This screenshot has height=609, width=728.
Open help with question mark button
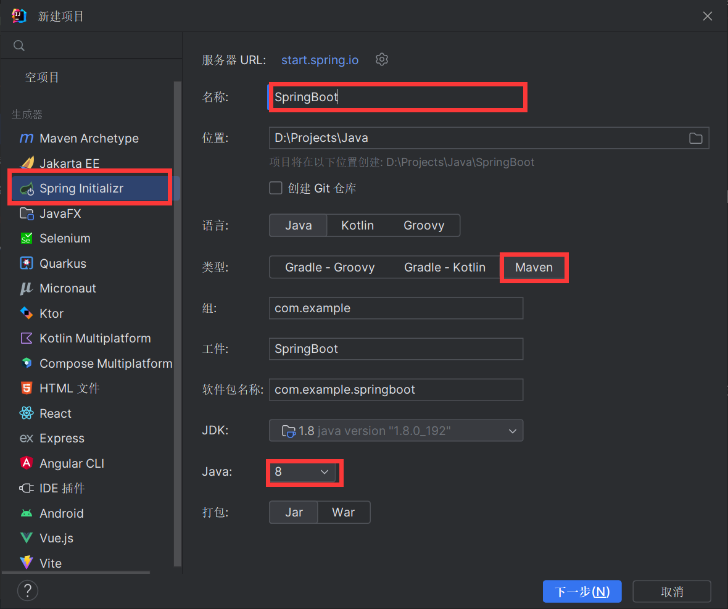[x=27, y=591]
